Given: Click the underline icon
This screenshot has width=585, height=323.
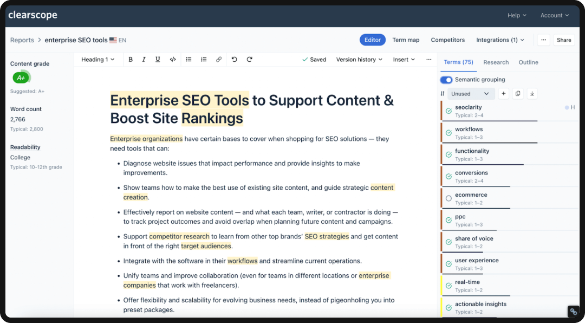Looking at the screenshot, I should pos(158,59).
